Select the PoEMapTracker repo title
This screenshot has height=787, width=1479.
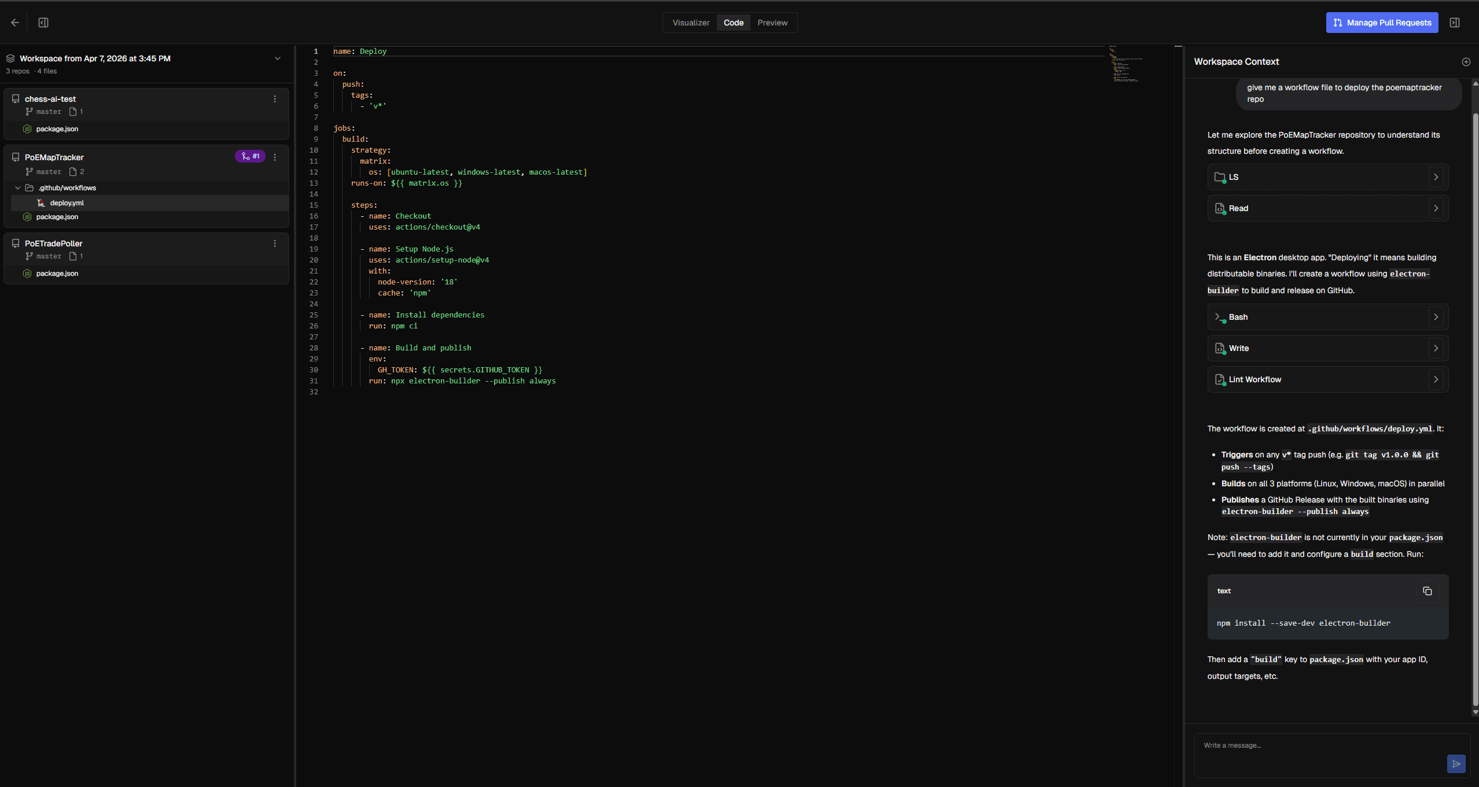54,157
